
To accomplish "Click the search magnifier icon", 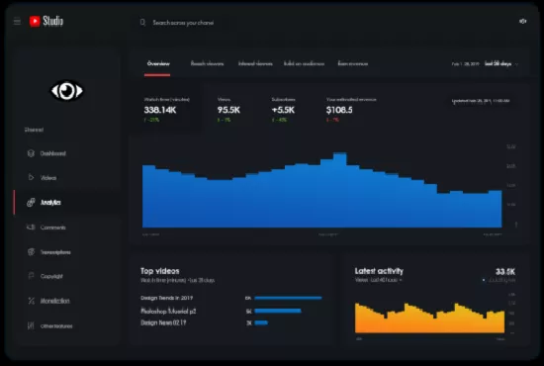I will (142, 23).
